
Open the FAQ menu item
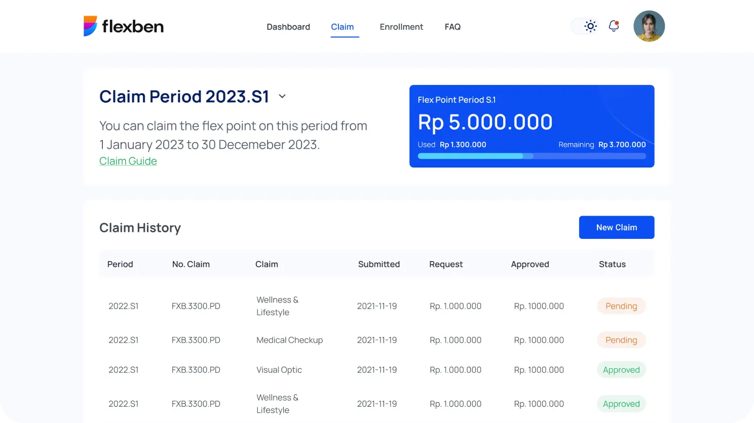pos(453,27)
